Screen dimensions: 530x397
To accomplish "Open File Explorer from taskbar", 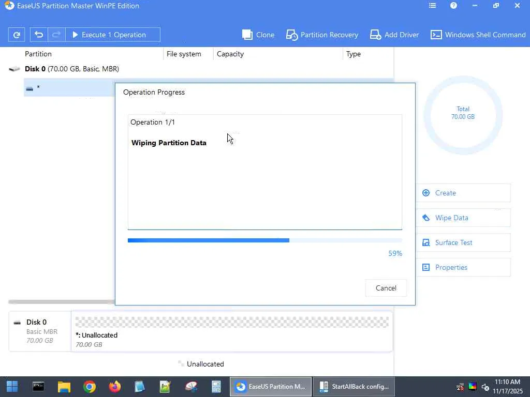I will (64, 387).
